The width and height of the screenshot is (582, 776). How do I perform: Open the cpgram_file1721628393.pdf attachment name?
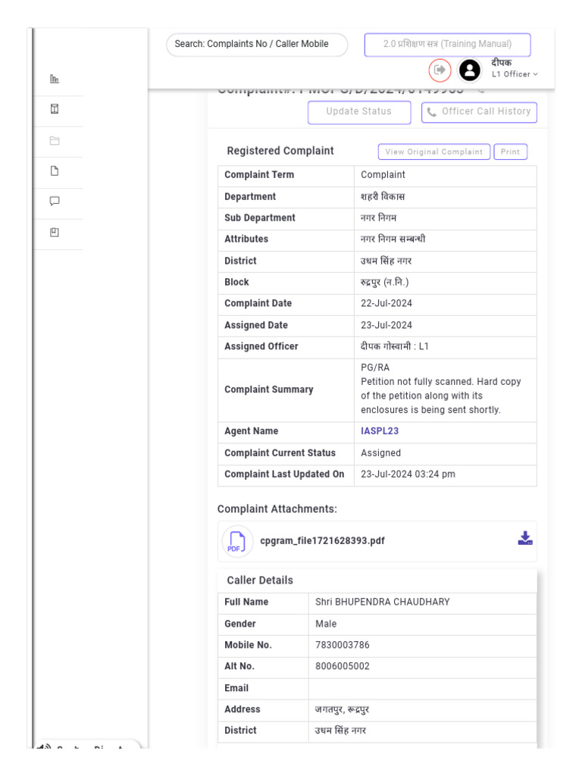322,541
